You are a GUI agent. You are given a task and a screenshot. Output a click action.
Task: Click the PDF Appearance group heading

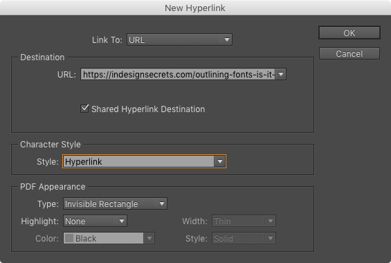pyautogui.click(x=53, y=187)
